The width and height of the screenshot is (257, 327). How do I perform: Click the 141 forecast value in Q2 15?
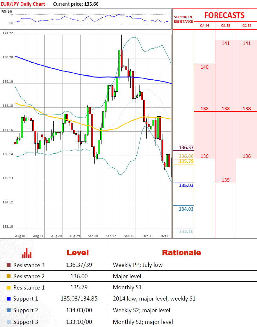tap(247, 43)
